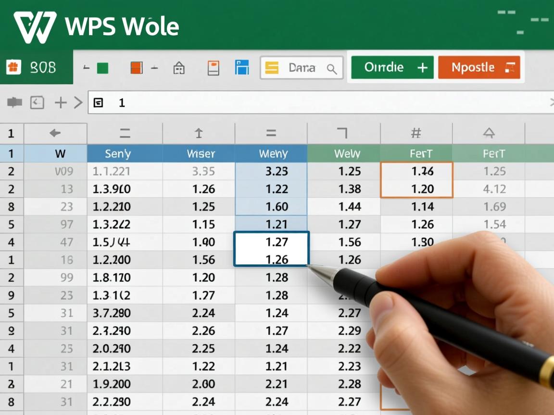Click the WPS logo in title bar
The image size is (554, 415).
[x=35, y=26]
